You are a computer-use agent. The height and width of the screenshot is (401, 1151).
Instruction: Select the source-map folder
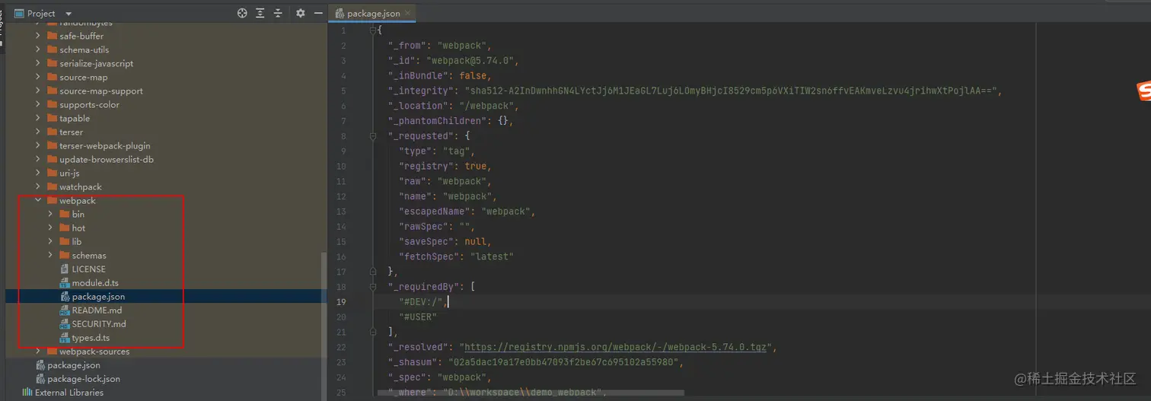[83, 77]
